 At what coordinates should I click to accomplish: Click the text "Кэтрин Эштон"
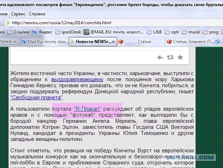(x=60, y=127)
